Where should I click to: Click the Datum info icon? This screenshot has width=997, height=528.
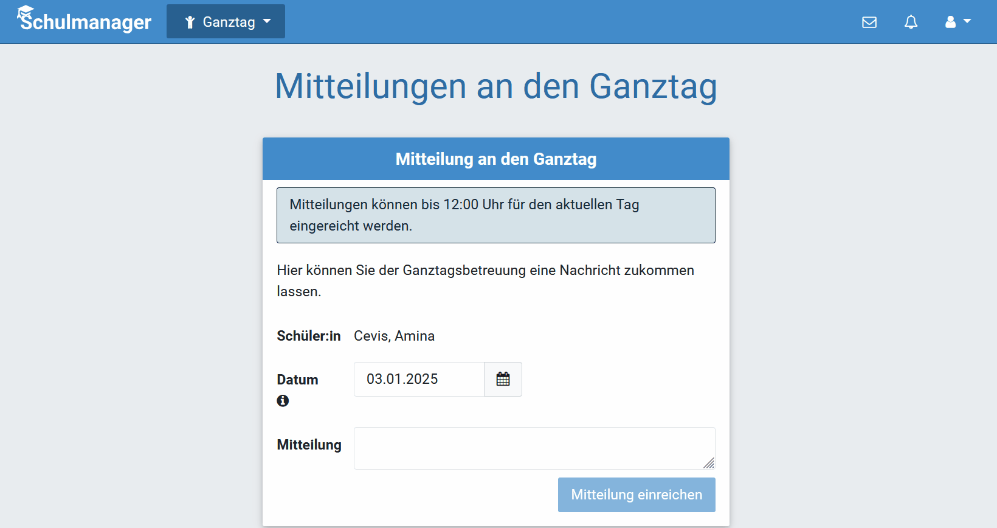tap(283, 400)
